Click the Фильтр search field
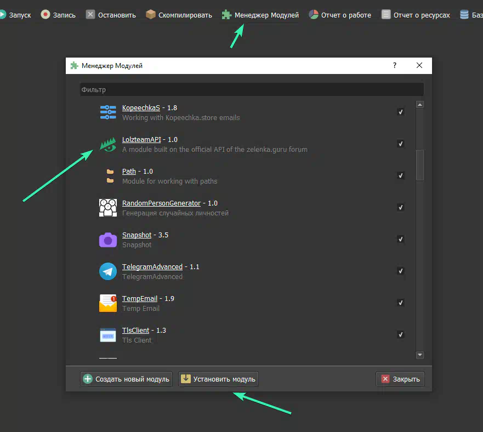The width and height of the screenshot is (483, 432). [252, 89]
